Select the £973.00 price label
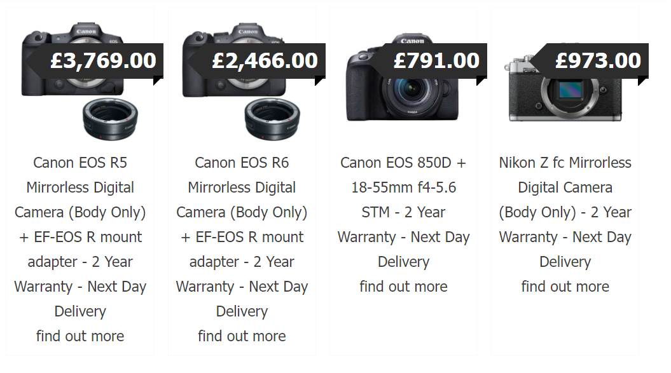The width and height of the screenshot is (671, 373). pyautogui.click(x=598, y=61)
